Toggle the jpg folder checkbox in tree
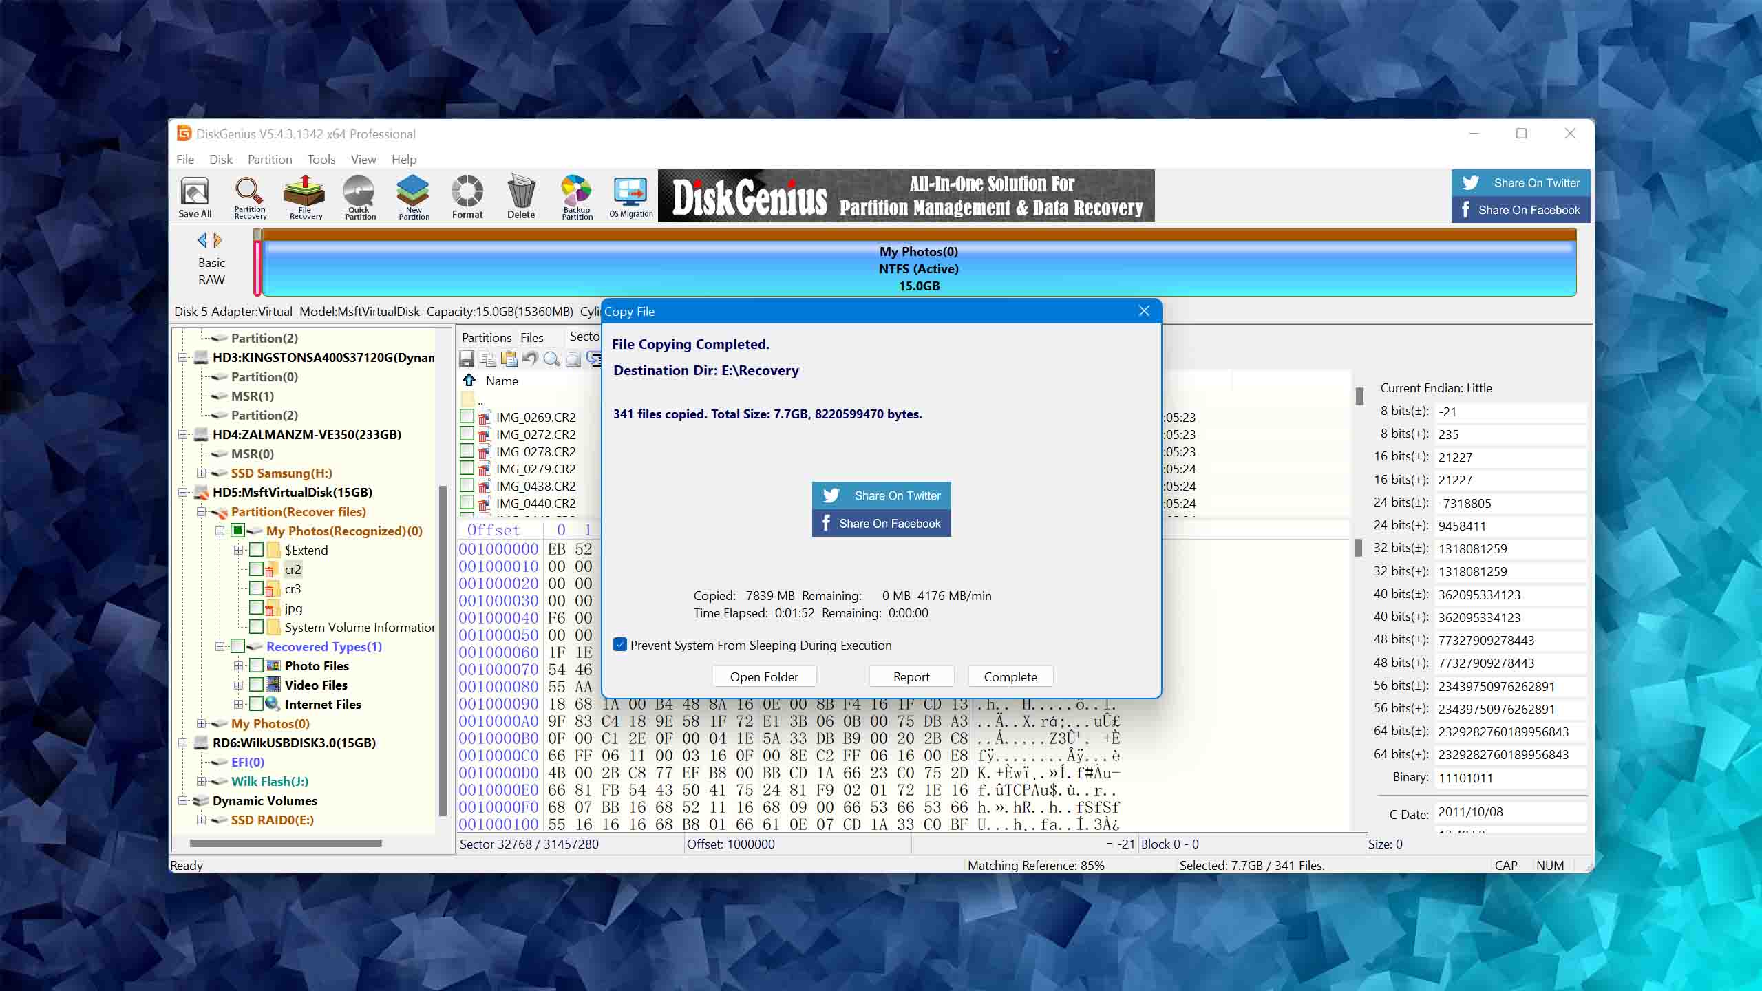This screenshot has height=991, width=1762. [256, 608]
